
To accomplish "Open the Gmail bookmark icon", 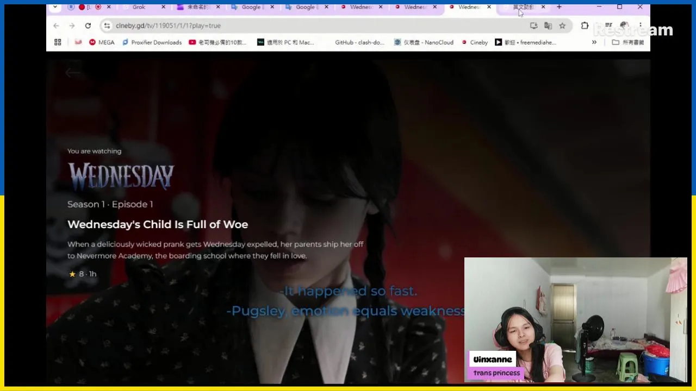I will [x=78, y=42].
